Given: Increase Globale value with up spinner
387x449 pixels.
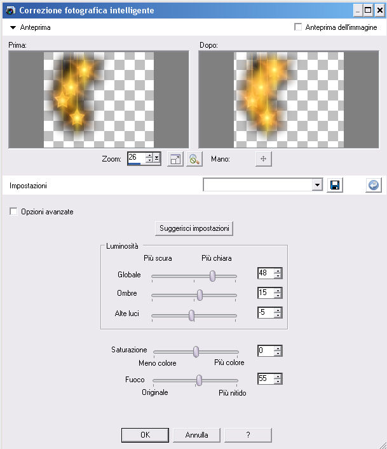Looking at the screenshot, I should click(x=278, y=270).
